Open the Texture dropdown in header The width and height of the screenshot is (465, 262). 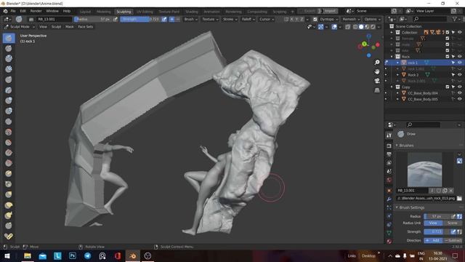point(210,20)
